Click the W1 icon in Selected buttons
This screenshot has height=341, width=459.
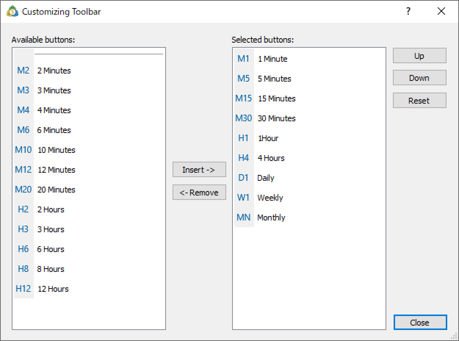tap(243, 198)
